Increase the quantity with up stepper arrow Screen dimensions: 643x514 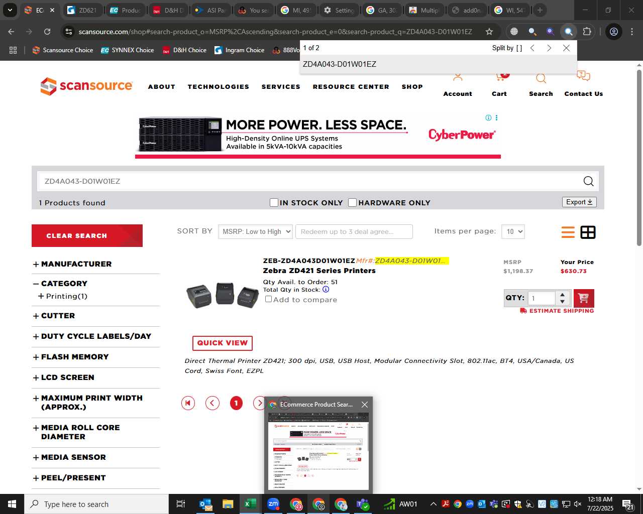(x=562, y=295)
